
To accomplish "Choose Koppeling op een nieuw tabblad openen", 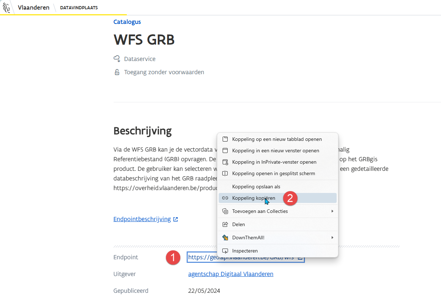I will pos(277,139).
